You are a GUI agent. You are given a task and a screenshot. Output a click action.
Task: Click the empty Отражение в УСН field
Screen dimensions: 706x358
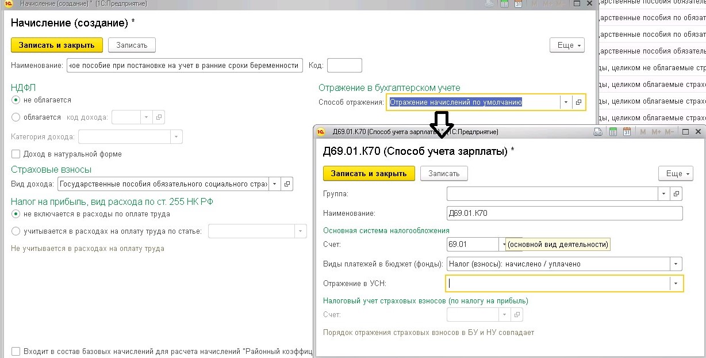pyautogui.click(x=558, y=283)
